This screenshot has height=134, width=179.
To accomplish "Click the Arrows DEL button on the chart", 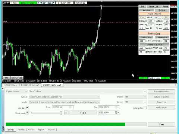I will (x=17, y=78).
